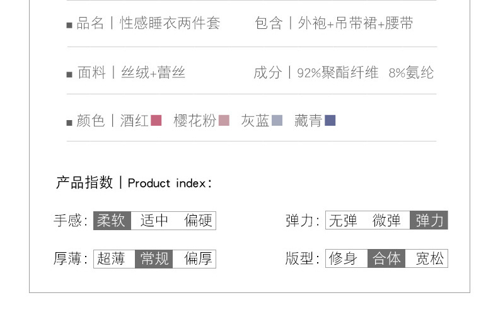The image size is (498, 310).
Task: Click the wine red (酒红) color swatch
Action: [x=156, y=120]
